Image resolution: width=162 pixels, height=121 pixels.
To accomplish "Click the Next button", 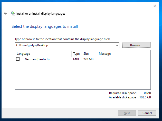I will point(127,113).
